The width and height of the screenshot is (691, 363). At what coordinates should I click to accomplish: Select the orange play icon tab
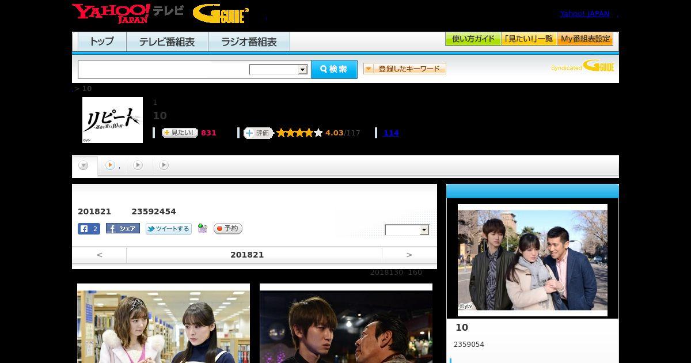click(112, 166)
